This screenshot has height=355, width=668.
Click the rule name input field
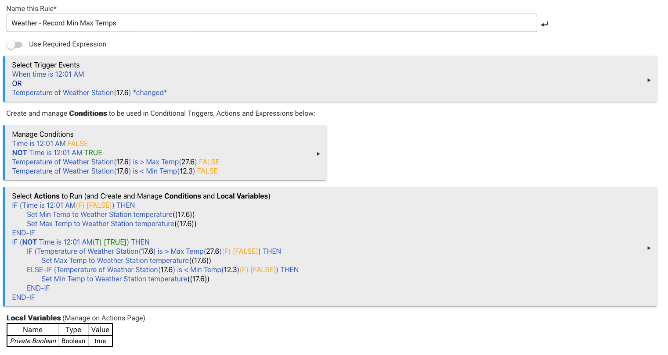[x=271, y=23]
